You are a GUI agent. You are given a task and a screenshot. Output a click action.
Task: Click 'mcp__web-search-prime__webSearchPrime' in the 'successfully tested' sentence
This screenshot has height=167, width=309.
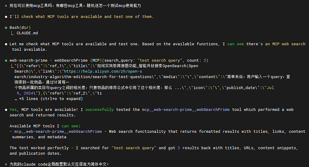186,110
